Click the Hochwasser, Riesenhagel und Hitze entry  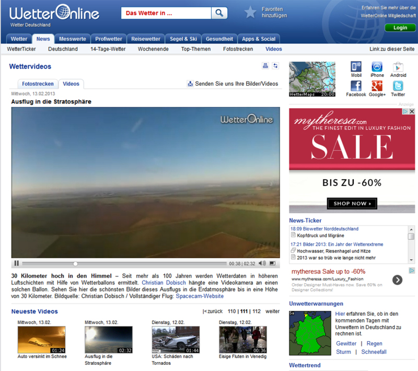pos(334,251)
